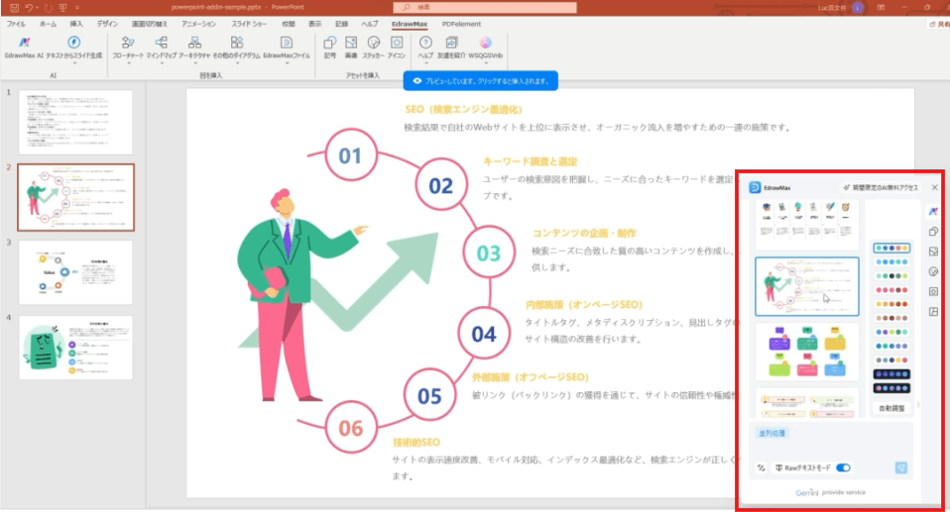Pick the light-blue color palette row
The height and width of the screenshot is (512, 950).
coord(891,262)
